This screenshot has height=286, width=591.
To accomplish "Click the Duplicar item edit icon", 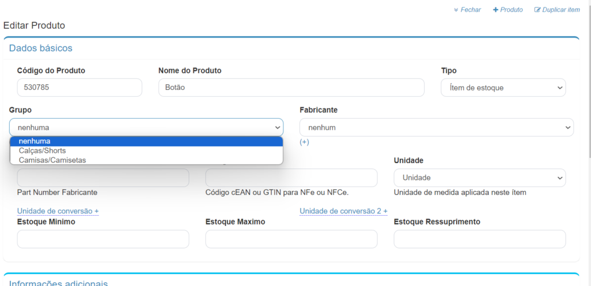I will click(537, 10).
